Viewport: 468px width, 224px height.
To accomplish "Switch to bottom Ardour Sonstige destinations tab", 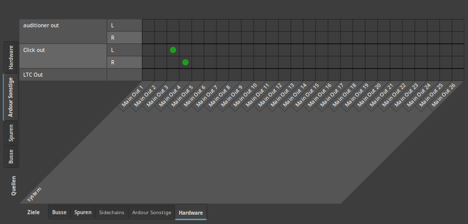I will point(151,212).
